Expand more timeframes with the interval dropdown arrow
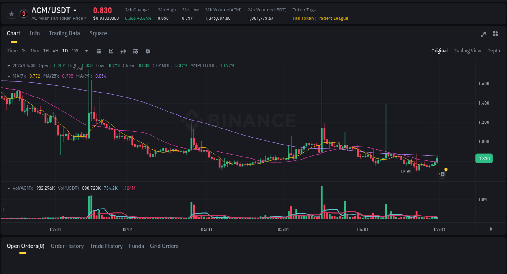The width and height of the screenshot is (507, 274). [86, 51]
